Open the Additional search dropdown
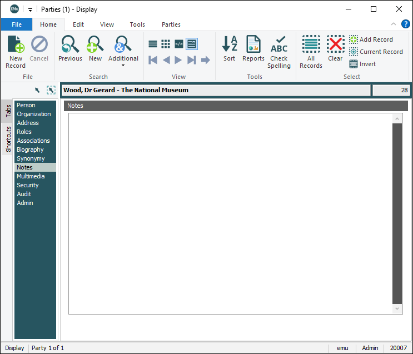413x354 pixels. [x=123, y=51]
